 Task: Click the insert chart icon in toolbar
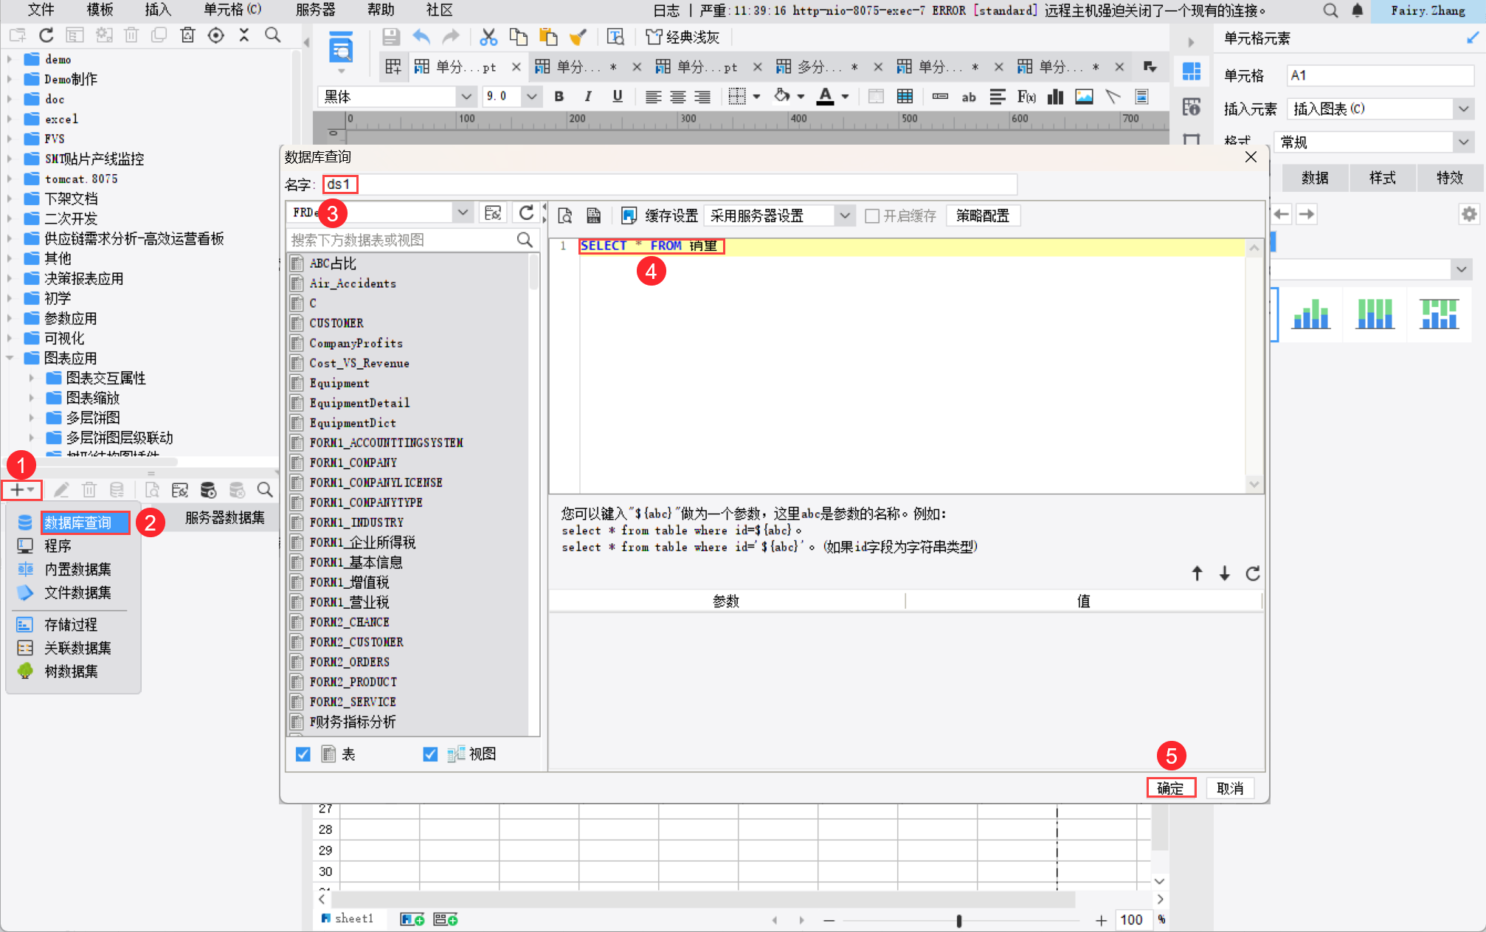point(1055,97)
